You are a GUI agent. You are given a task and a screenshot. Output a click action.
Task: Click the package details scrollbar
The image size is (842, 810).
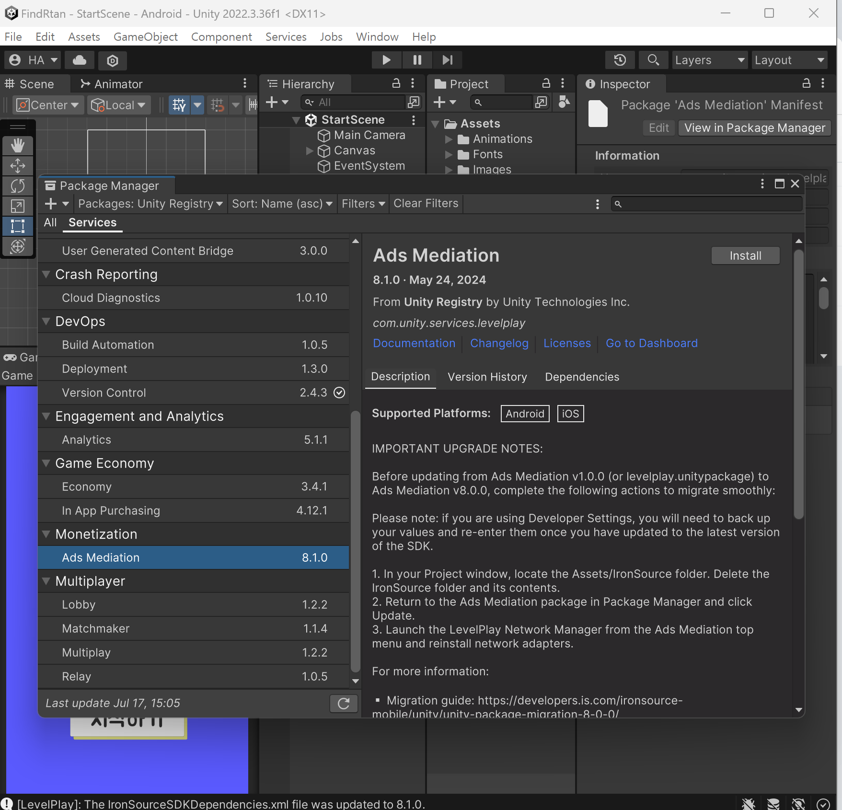point(798,383)
